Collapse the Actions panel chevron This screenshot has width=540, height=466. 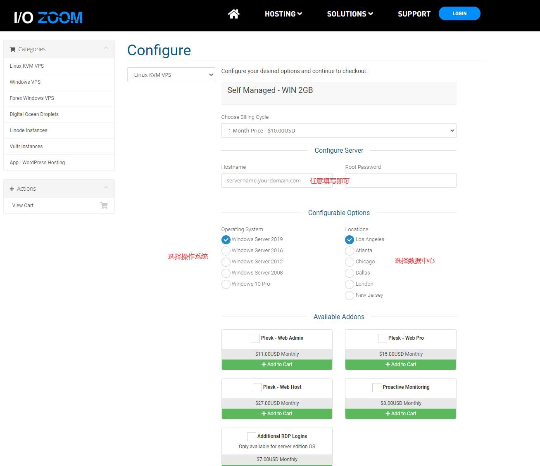[x=106, y=188]
